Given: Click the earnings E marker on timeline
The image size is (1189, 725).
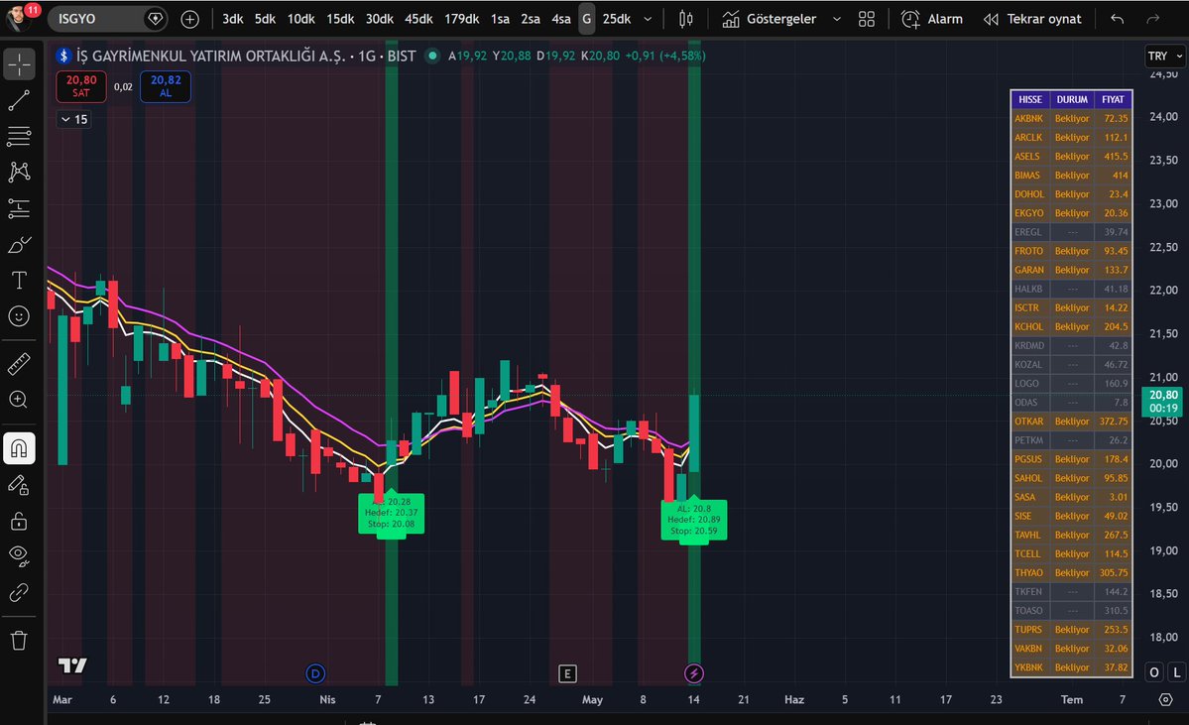Looking at the screenshot, I should click(567, 673).
